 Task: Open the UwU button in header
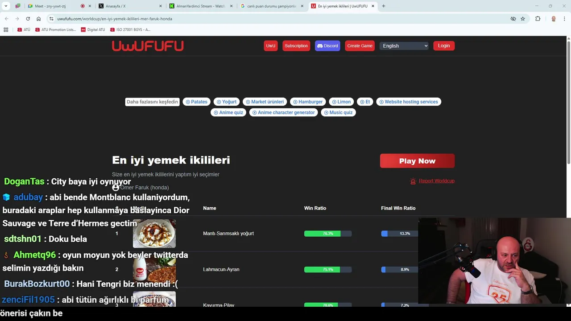(271, 45)
